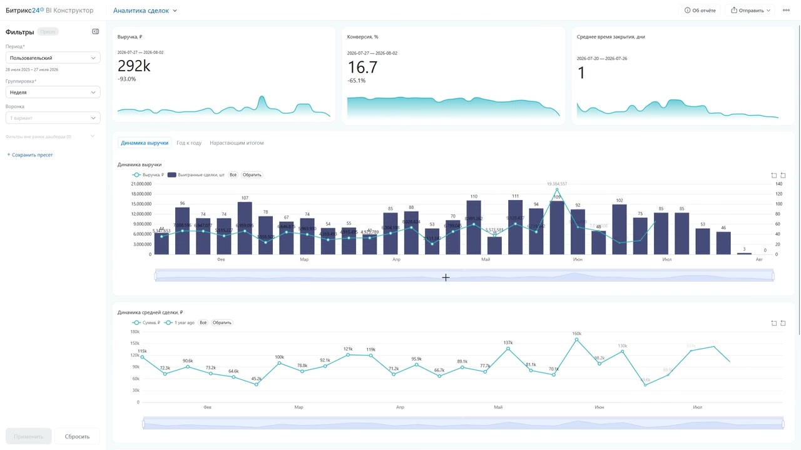Screen dimensions: 801x450
Task: Click Всё in the Динамика средней сделки legend
Action: click(x=203, y=323)
